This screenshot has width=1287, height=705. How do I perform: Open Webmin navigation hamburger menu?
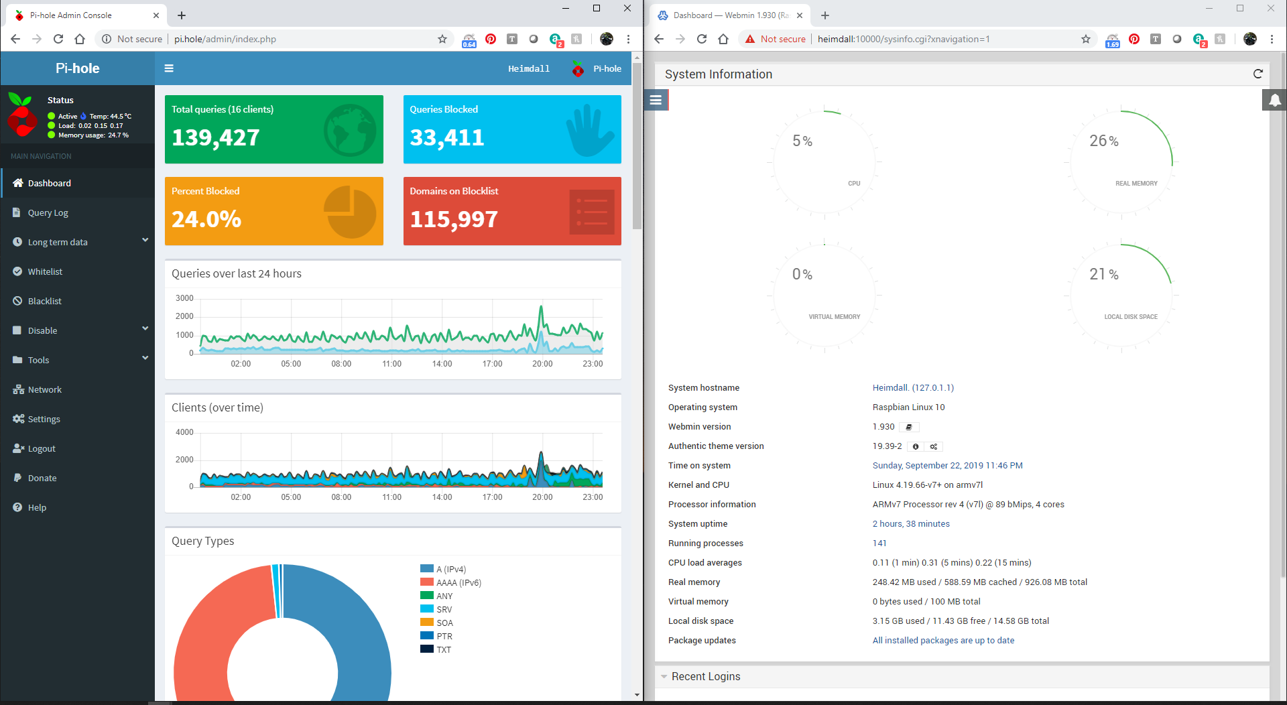pos(656,100)
